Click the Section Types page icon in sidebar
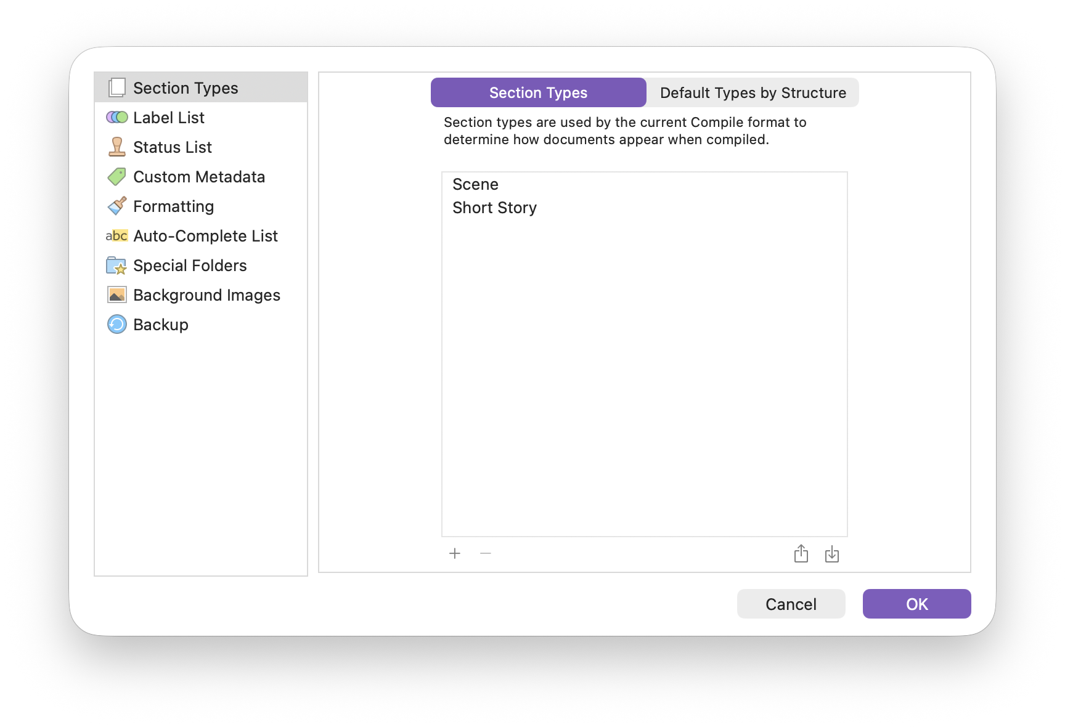Viewport: 1065px width, 727px height. pyautogui.click(x=116, y=88)
